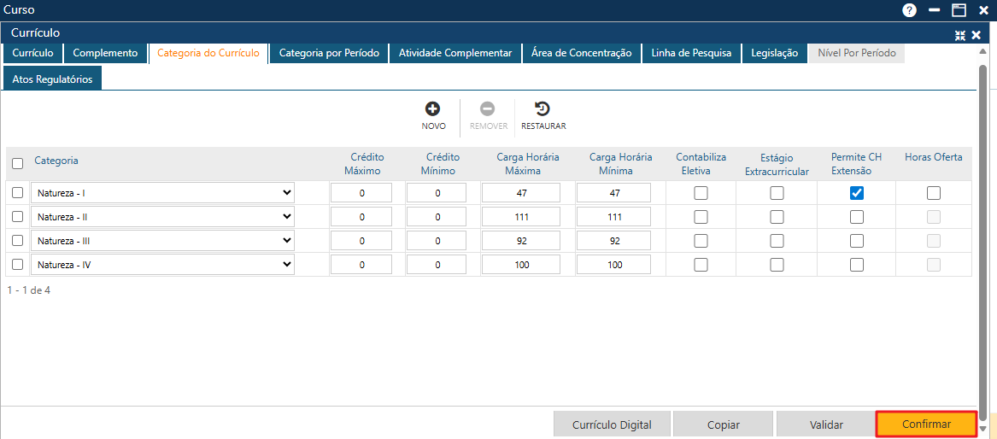Open the Natureza - I category dropdown
Screen dimensions: 997x439
[x=163, y=192]
